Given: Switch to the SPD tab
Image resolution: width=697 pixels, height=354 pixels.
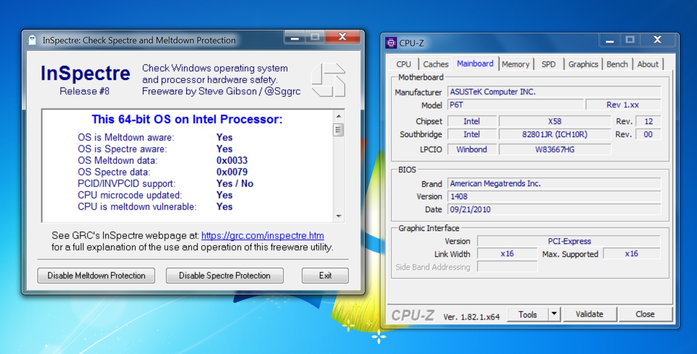Looking at the screenshot, I should pyautogui.click(x=548, y=64).
